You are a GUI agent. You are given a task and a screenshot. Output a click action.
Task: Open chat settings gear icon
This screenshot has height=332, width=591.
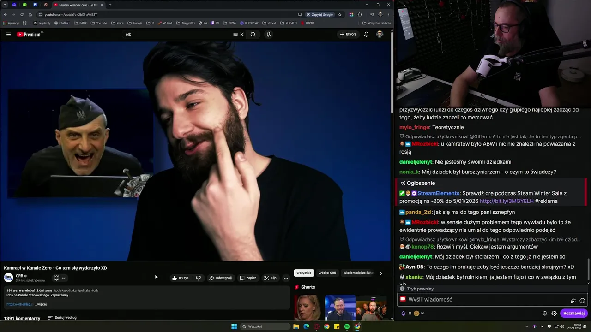pyautogui.click(x=554, y=314)
